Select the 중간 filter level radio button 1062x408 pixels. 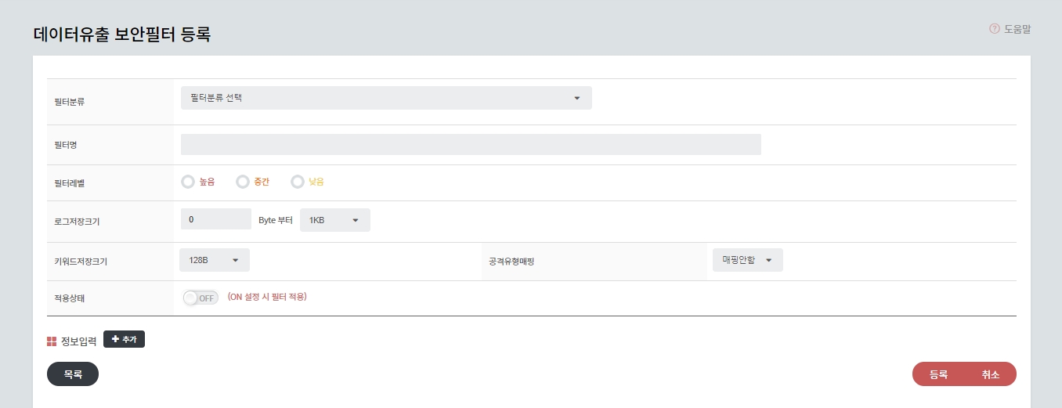click(242, 182)
